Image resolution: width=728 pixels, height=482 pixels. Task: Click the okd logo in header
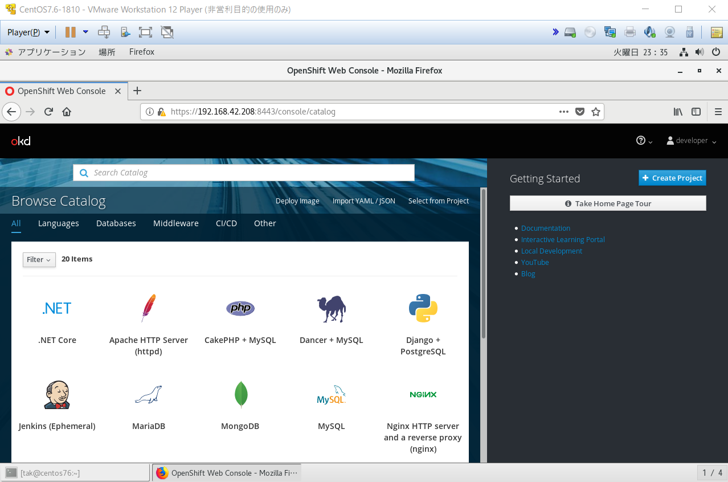click(x=21, y=141)
